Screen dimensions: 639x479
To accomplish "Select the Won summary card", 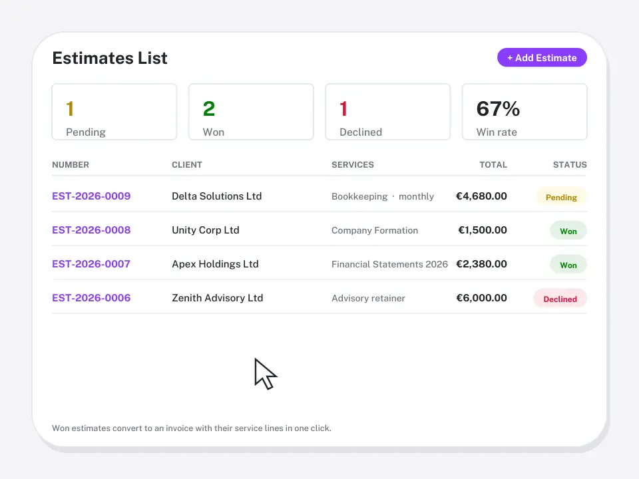I will click(x=251, y=112).
